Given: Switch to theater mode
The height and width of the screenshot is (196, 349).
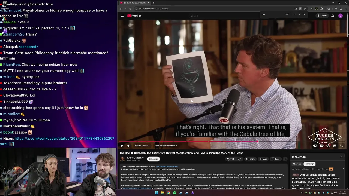Looking at the screenshot, I should point(335,146).
